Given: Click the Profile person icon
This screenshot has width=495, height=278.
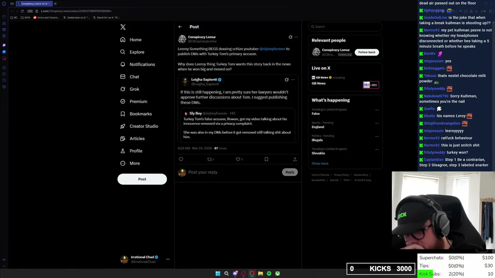Looking at the screenshot, I should 123,151.
